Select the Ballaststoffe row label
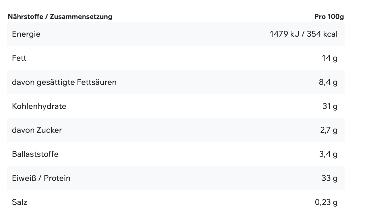 tap(35, 154)
